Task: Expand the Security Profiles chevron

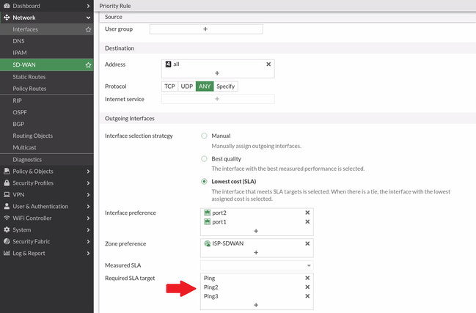Action: [x=88, y=183]
